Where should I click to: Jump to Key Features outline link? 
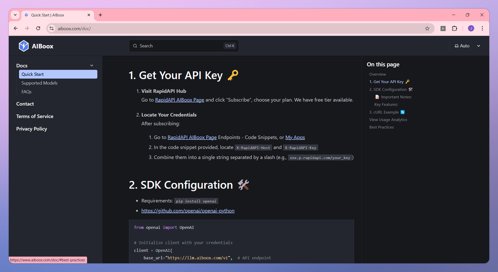pos(386,105)
